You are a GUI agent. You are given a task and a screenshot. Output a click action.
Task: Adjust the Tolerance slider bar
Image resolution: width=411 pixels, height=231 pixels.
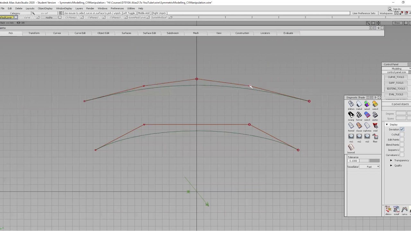click(369, 161)
